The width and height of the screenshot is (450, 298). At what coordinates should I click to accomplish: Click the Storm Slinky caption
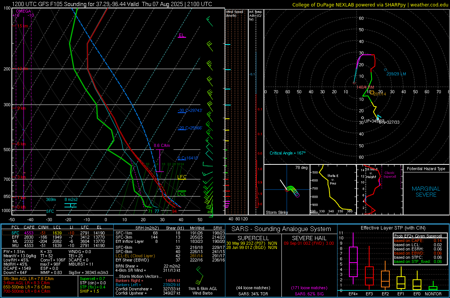click(276, 212)
